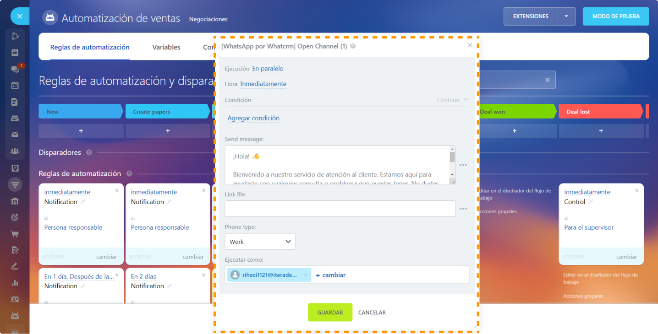Open the Phone type dropdown showing Work
This screenshot has width=658, height=334.
coord(260,242)
